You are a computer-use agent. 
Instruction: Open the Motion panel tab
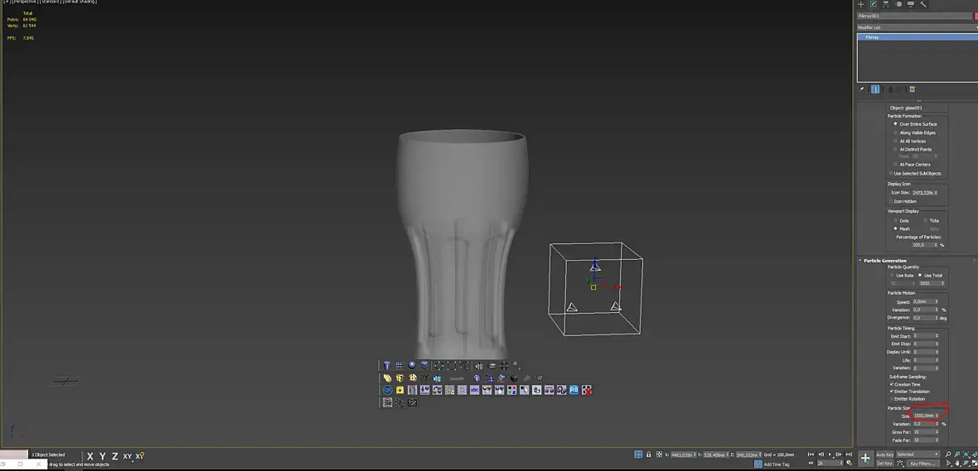coord(898,4)
